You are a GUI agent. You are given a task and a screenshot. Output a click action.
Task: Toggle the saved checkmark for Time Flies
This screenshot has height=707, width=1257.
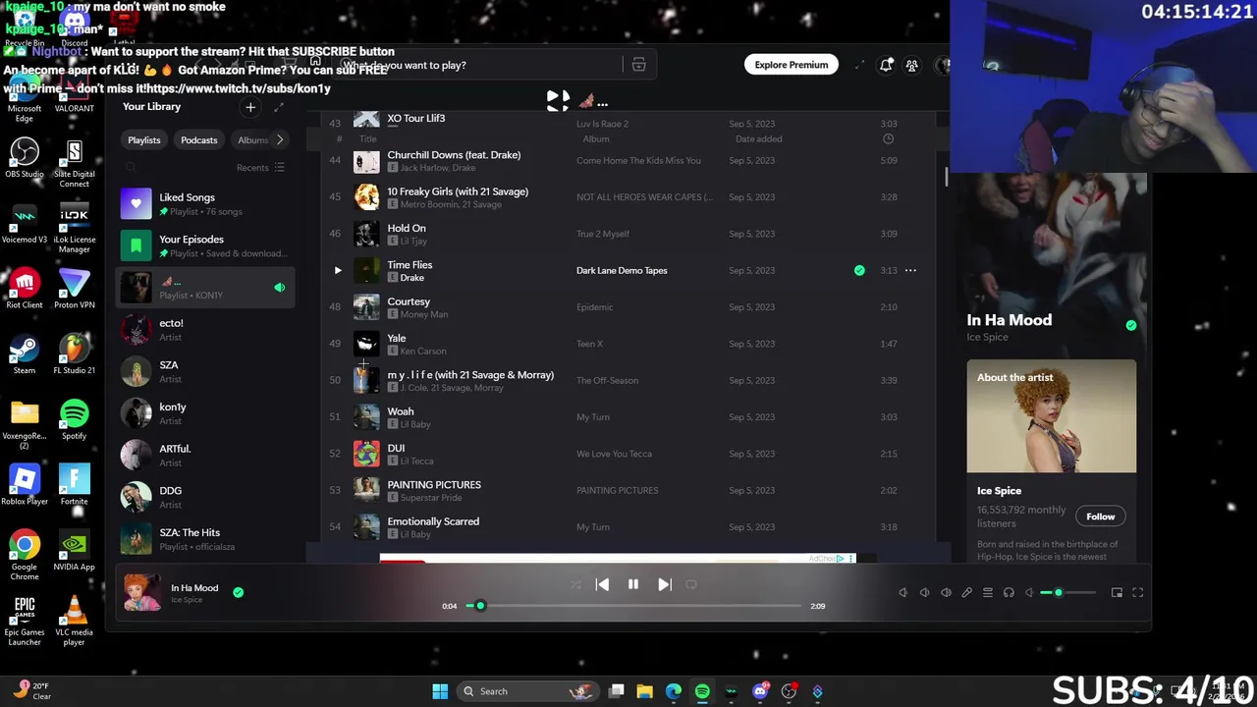click(x=859, y=270)
